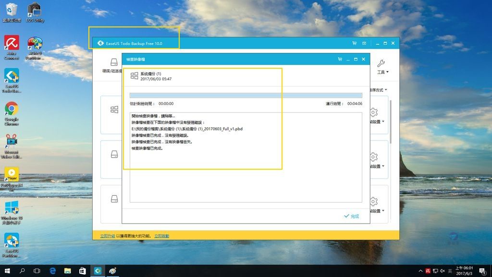The image size is (492, 277).
Task: Click the log line 檢查映像檔已完成
Action: [x=147, y=148]
